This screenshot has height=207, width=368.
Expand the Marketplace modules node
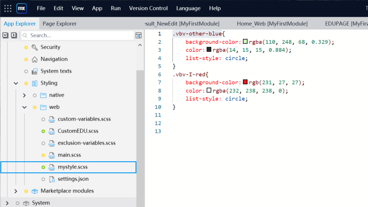[x=16, y=191]
